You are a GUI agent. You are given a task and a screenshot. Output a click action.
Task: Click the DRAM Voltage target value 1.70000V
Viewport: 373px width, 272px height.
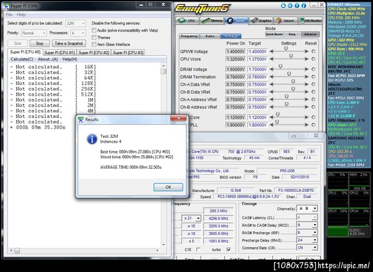pos(257,69)
